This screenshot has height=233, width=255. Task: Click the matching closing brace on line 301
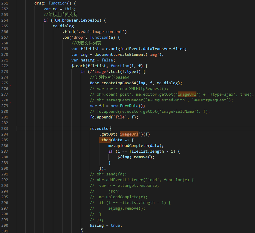pos(82,231)
